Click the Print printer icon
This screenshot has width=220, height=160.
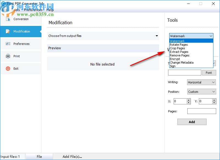[x=7, y=56]
